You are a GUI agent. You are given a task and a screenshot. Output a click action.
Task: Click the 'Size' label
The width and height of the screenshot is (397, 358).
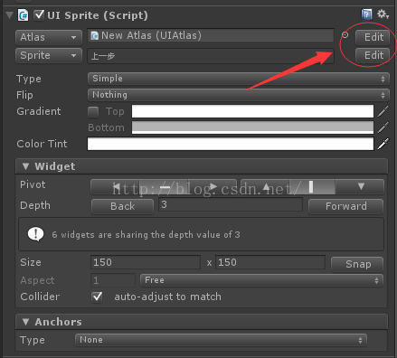[x=31, y=262]
